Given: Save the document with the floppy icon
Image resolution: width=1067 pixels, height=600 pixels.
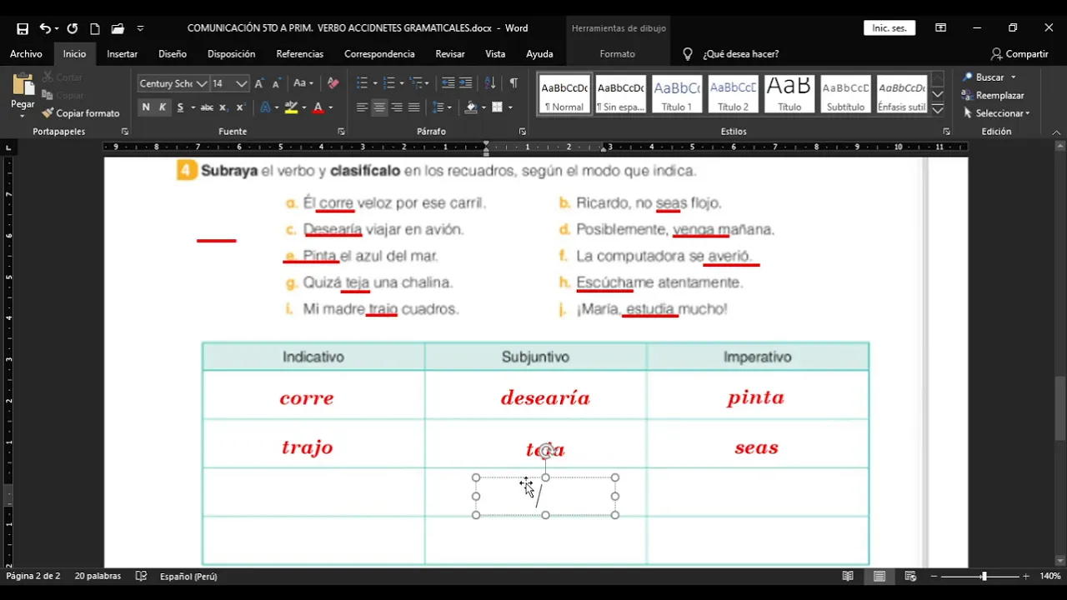Looking at the screenshot, I should tap(23, 28).
